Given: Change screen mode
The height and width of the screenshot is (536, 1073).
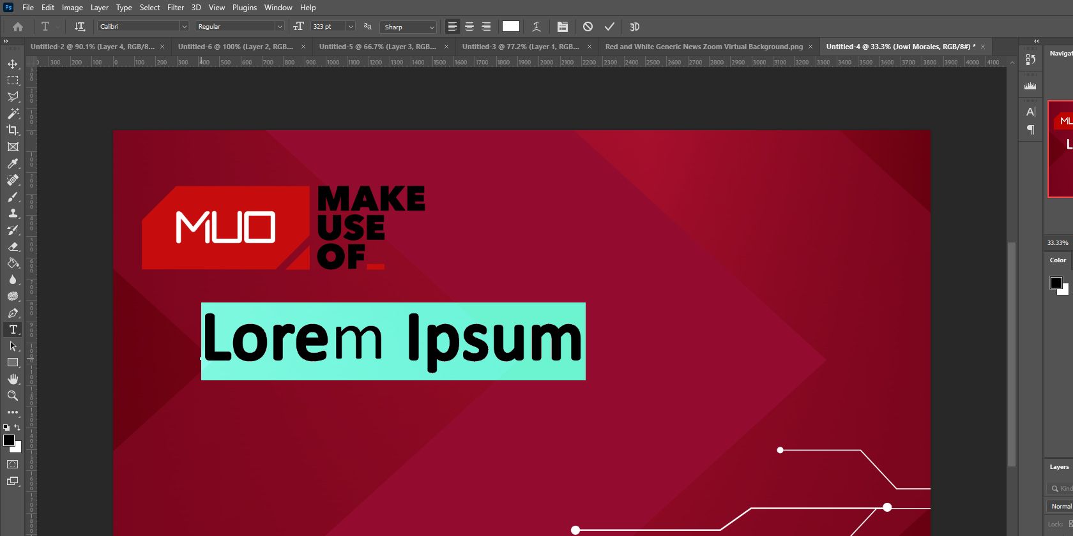Looking at the screenshot, I should click(13, 481).
